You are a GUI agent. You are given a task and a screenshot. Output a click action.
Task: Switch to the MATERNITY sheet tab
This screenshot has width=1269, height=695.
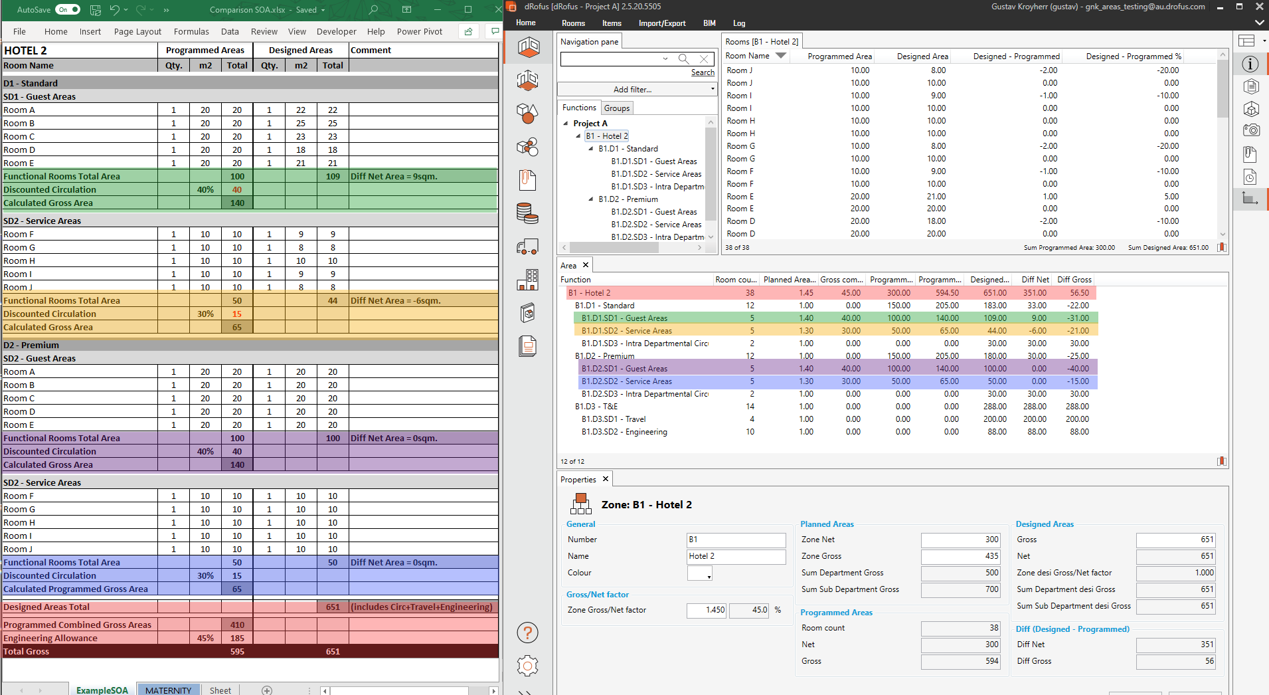[168, 690]
